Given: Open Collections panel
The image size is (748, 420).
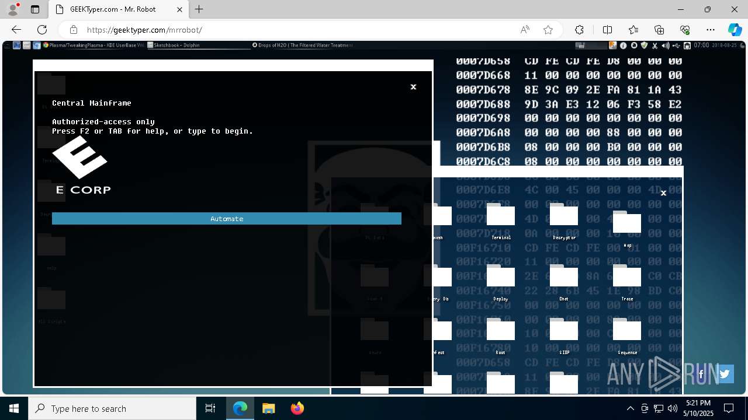Looking at the screenshot, I should pyautogui.click(x=659, y=30).
